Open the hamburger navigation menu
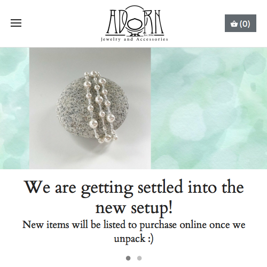This screenshot has height=267, width=267. coord(16,23)
